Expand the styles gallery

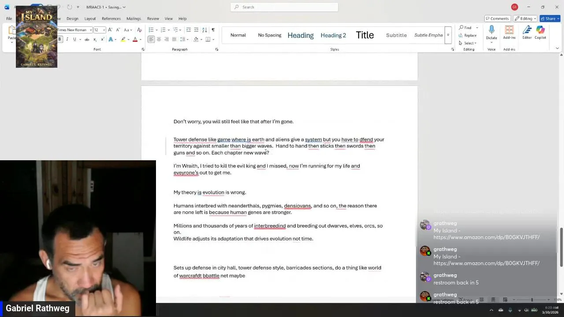(448, 35)
